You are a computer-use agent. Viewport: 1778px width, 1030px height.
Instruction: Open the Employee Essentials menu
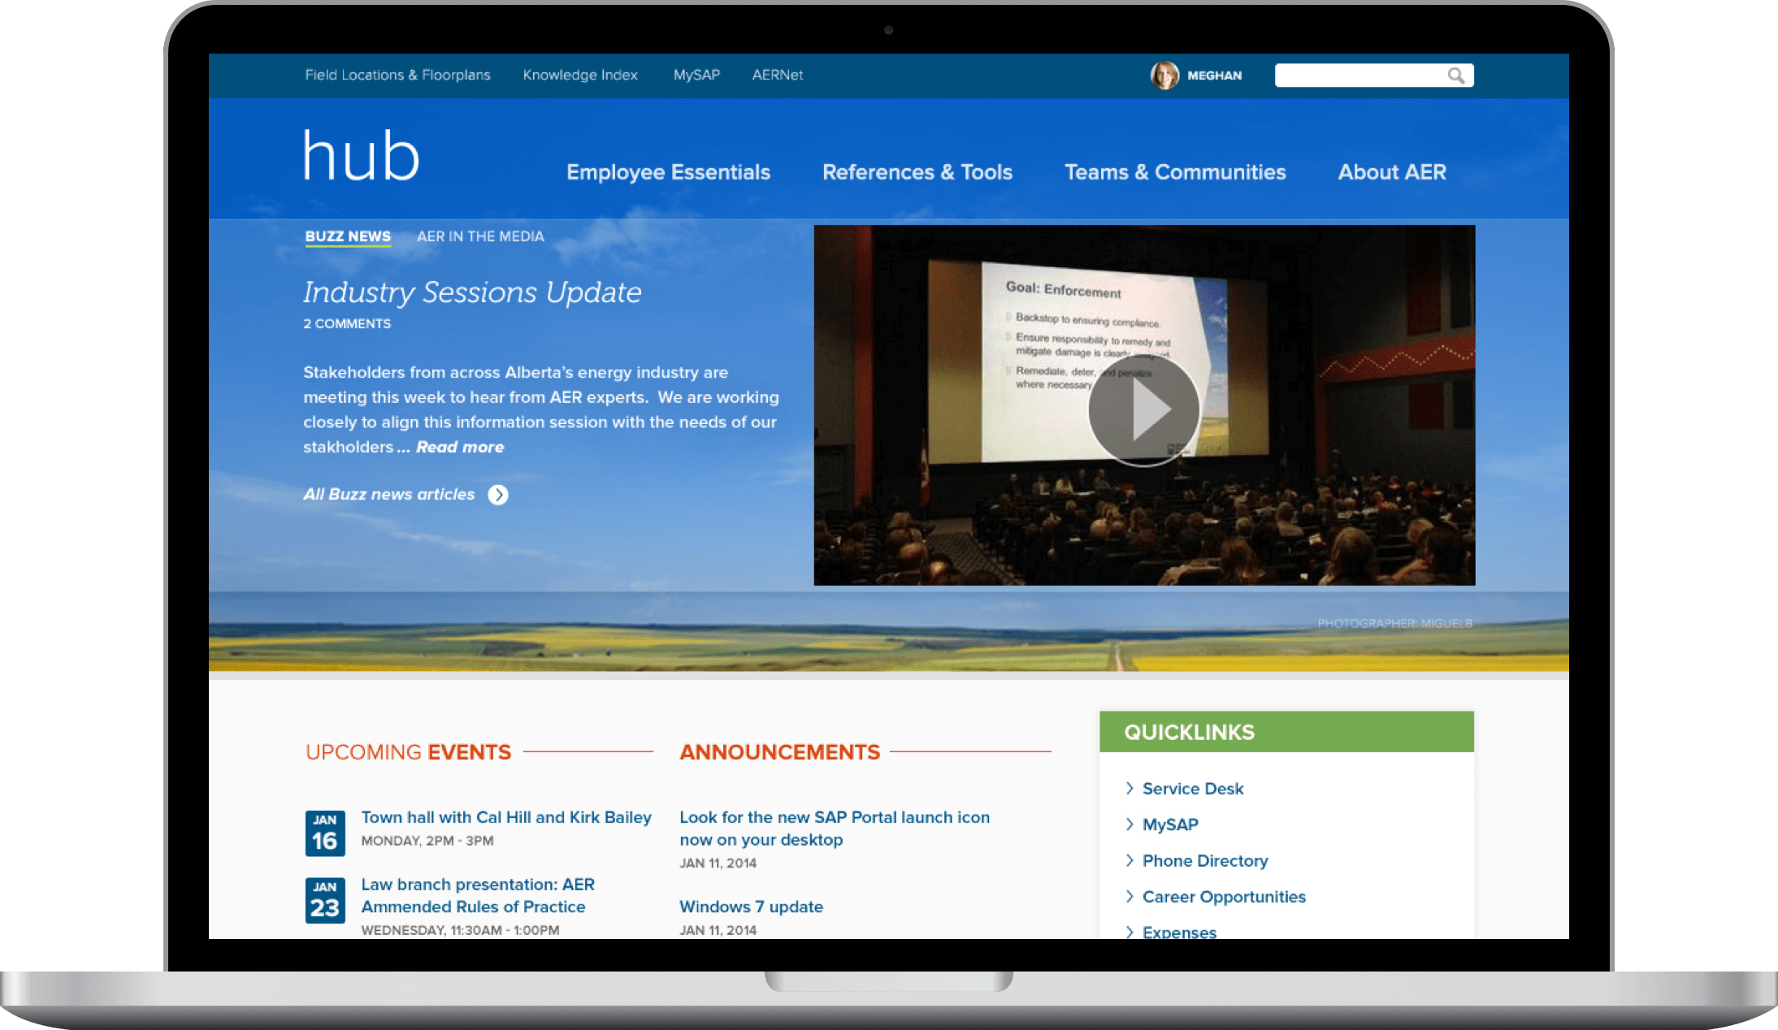668,172
